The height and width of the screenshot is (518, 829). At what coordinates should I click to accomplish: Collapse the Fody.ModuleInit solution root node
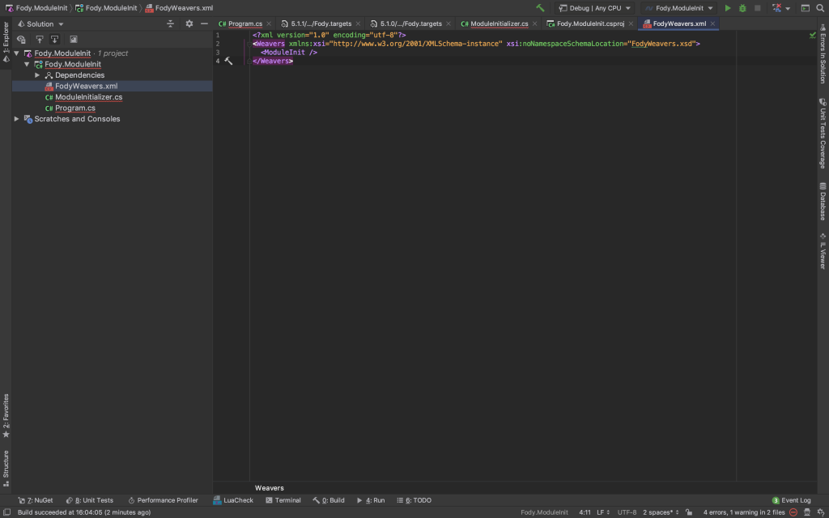(16, 53)
